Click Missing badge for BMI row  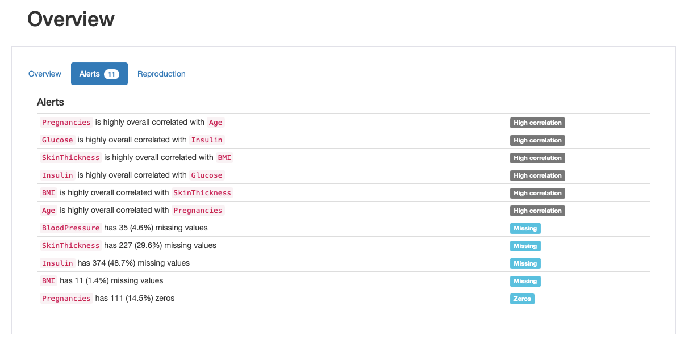[x=525, y=281]
